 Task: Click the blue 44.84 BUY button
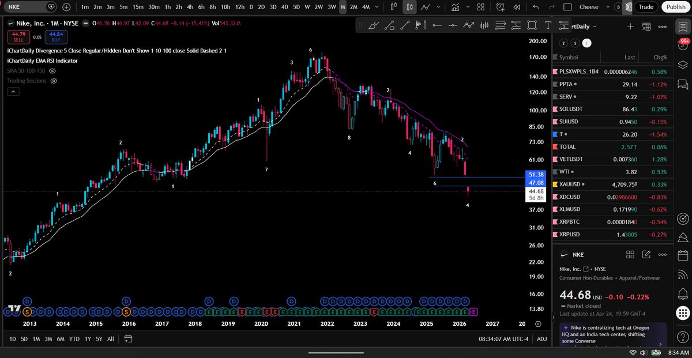56,37
